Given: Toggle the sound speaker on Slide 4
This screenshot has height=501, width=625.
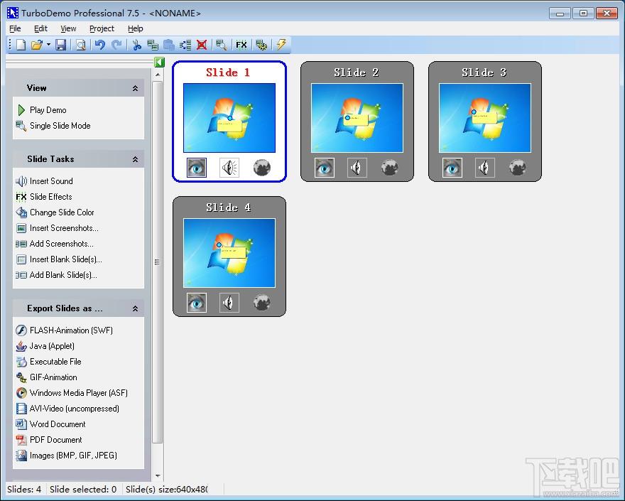Looking at the screenshot, I should tap(229, 302).
